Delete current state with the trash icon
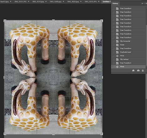Screen dimensions: 147x138 tap(143, 71)
